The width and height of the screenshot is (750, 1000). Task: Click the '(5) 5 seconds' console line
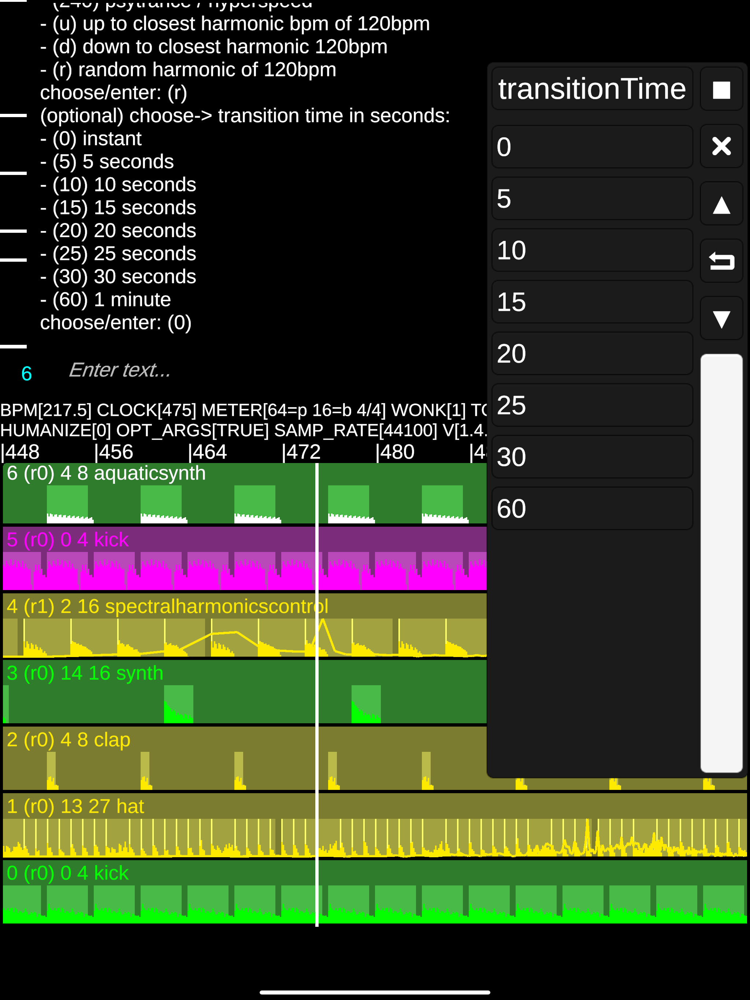tap(107, 161)
